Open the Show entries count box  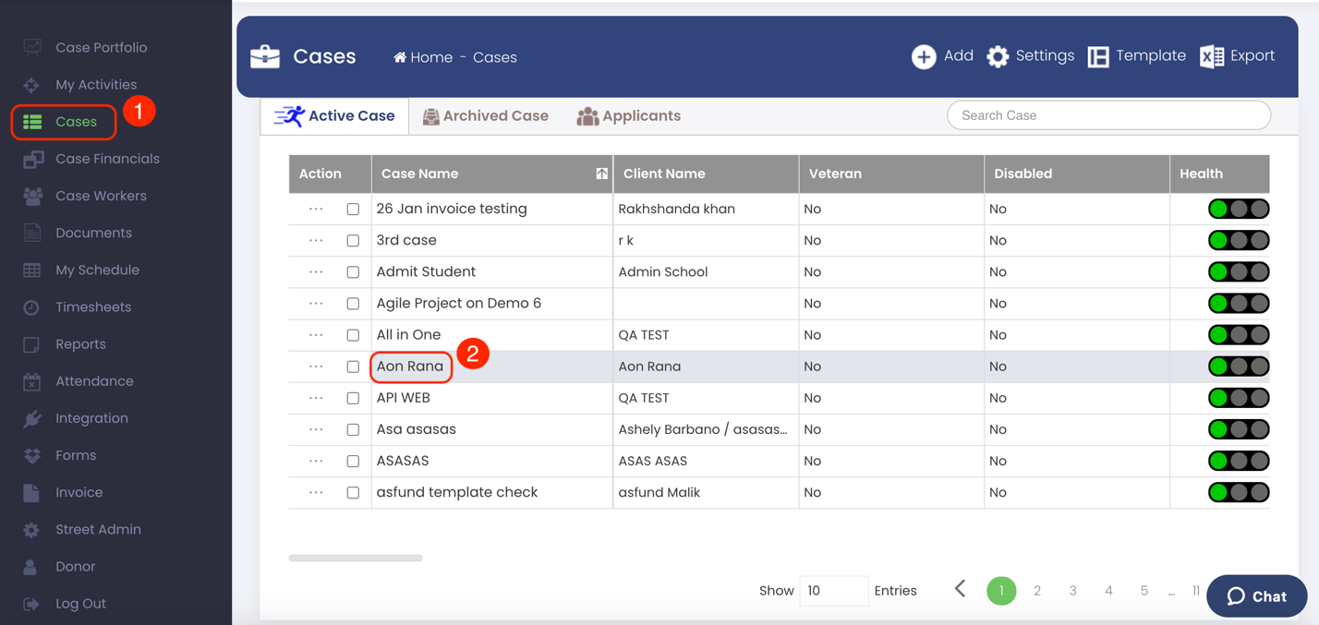click(834, 590)
